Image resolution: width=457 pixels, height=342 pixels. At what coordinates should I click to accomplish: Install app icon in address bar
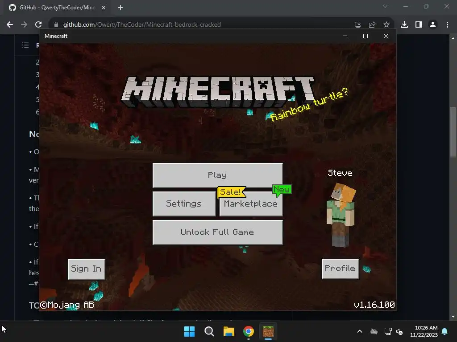(357, 24)
